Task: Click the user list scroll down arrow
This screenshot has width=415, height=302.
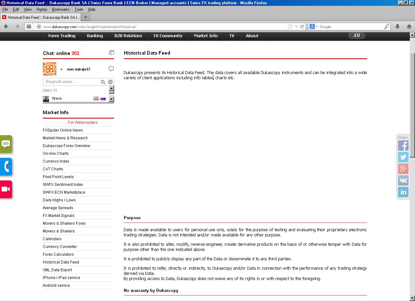Action: [112, 99]
